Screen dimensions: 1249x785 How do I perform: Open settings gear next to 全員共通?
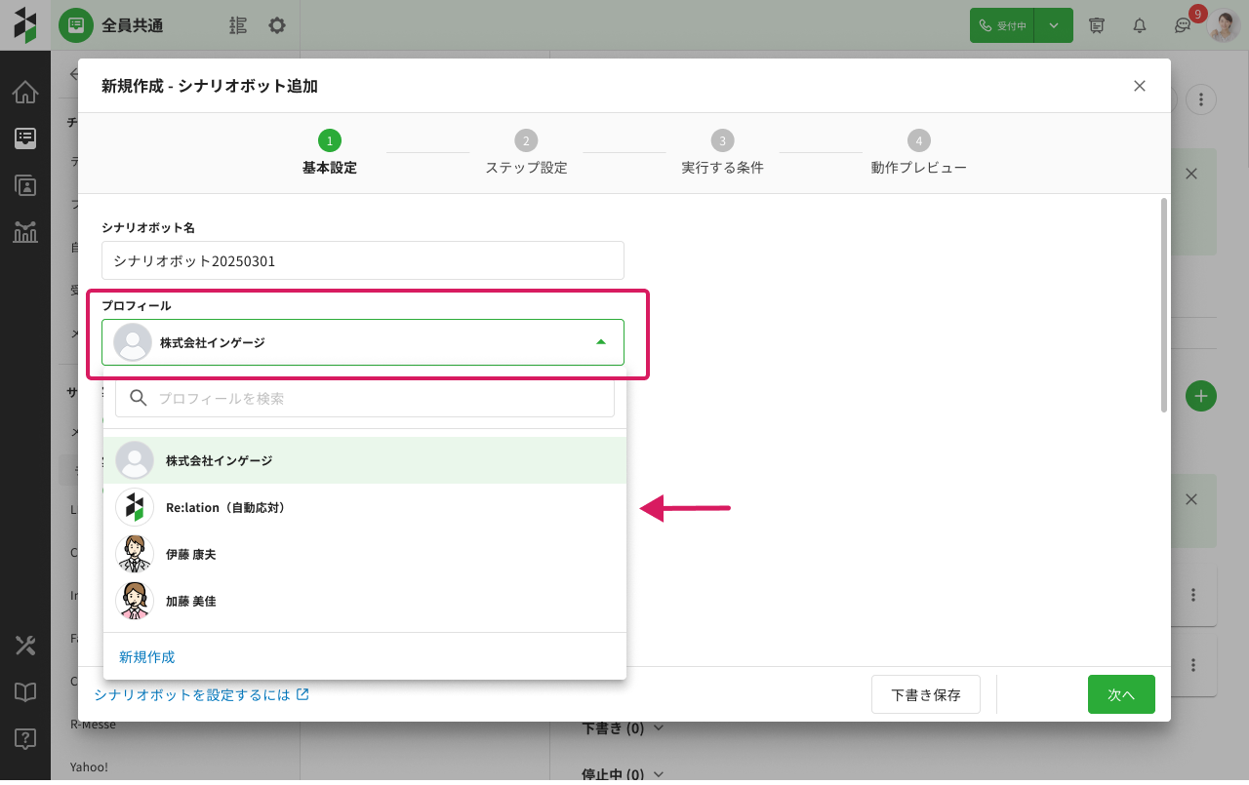(x=277, y=25)
